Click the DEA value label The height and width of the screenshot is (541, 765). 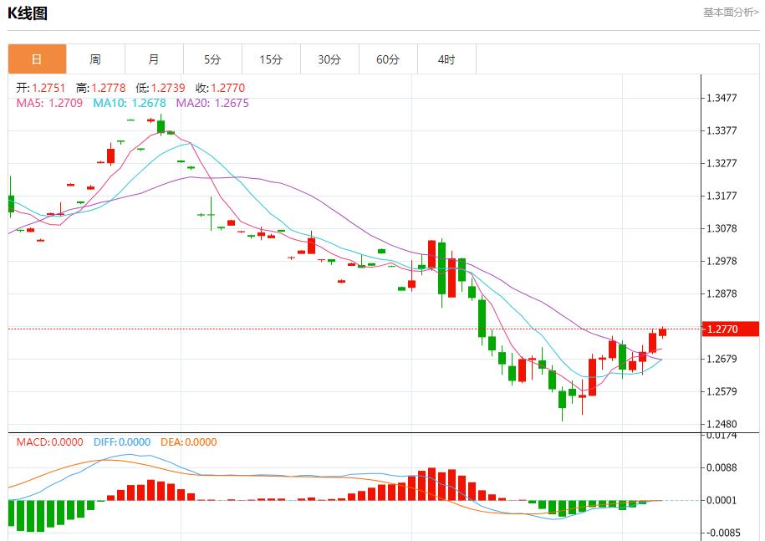[x=188, y=442]
